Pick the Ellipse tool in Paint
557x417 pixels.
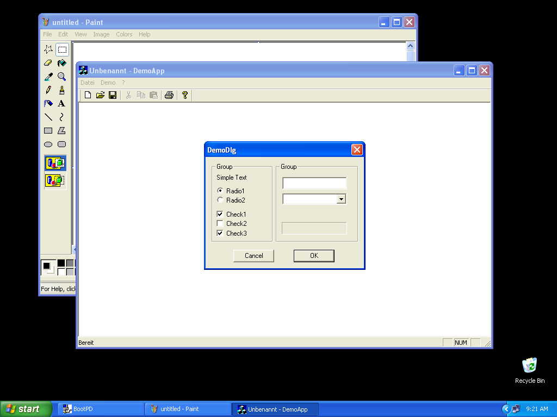click(x=48, y=144)
